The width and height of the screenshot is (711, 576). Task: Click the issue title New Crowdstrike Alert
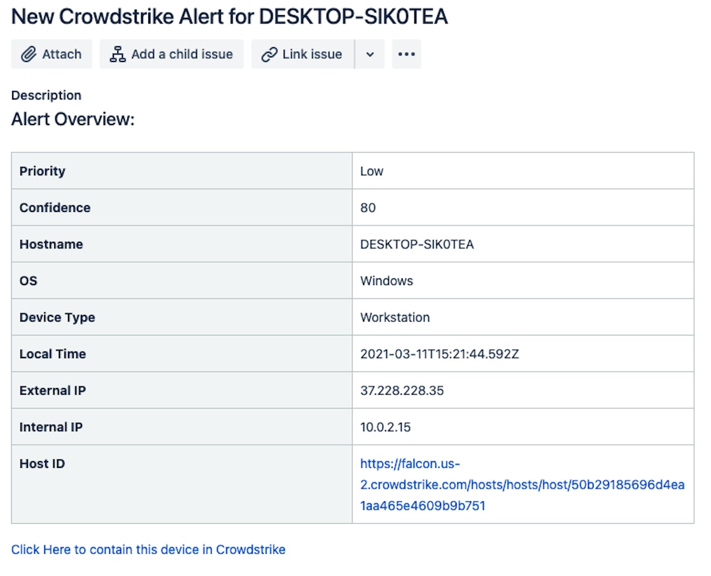(x=230, y=17)
